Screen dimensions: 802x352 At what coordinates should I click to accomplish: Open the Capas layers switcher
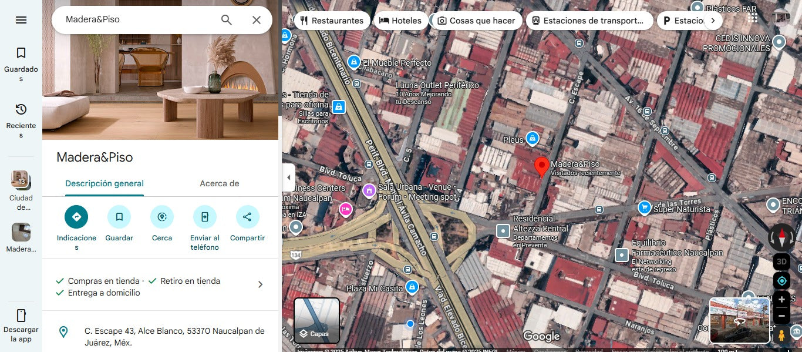point(316,321)
